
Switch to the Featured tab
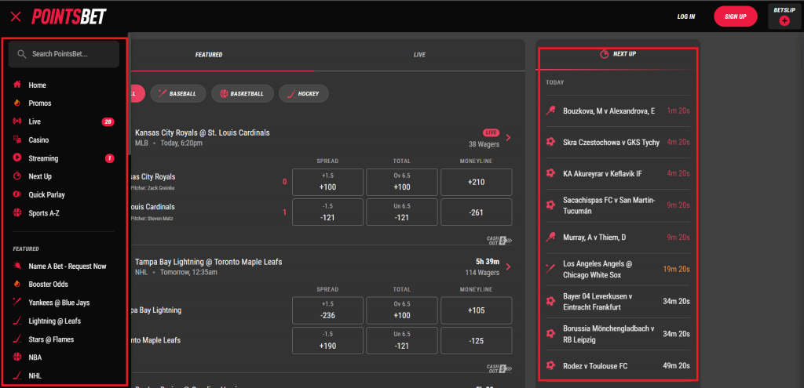coord(209,55)
